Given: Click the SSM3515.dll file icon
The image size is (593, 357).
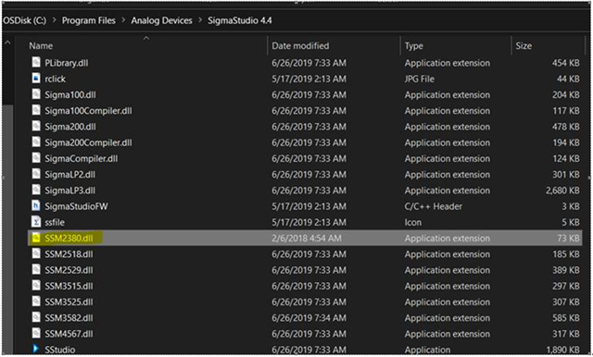Looking at the screenshot, I should [36, 286].
